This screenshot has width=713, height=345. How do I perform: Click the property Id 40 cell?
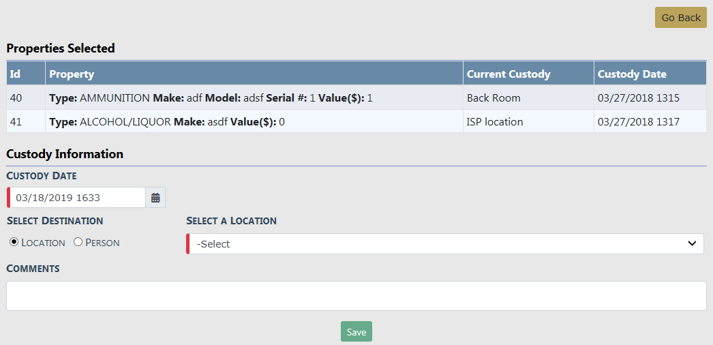tap(16, 98)
